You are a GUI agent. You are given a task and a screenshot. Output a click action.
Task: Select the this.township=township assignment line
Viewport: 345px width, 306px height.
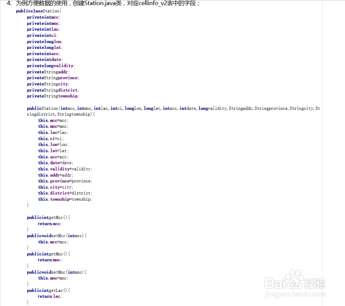[x=65, y=199]
